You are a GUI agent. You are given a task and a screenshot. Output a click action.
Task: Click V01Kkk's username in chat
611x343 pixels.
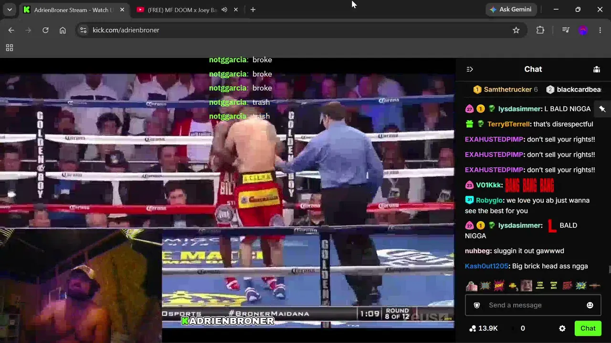(x=488, y=185)
